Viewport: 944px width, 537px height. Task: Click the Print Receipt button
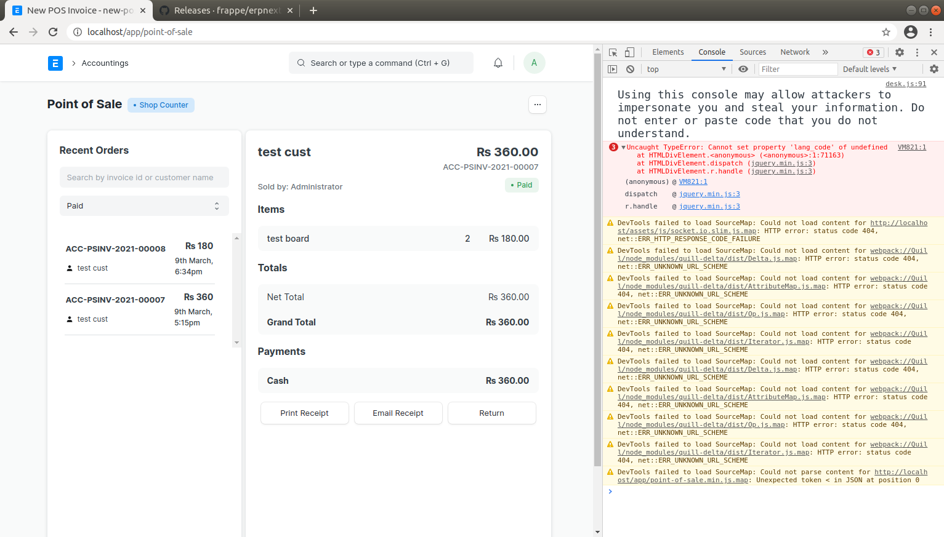pyautogui.click(x=304, y=413)
